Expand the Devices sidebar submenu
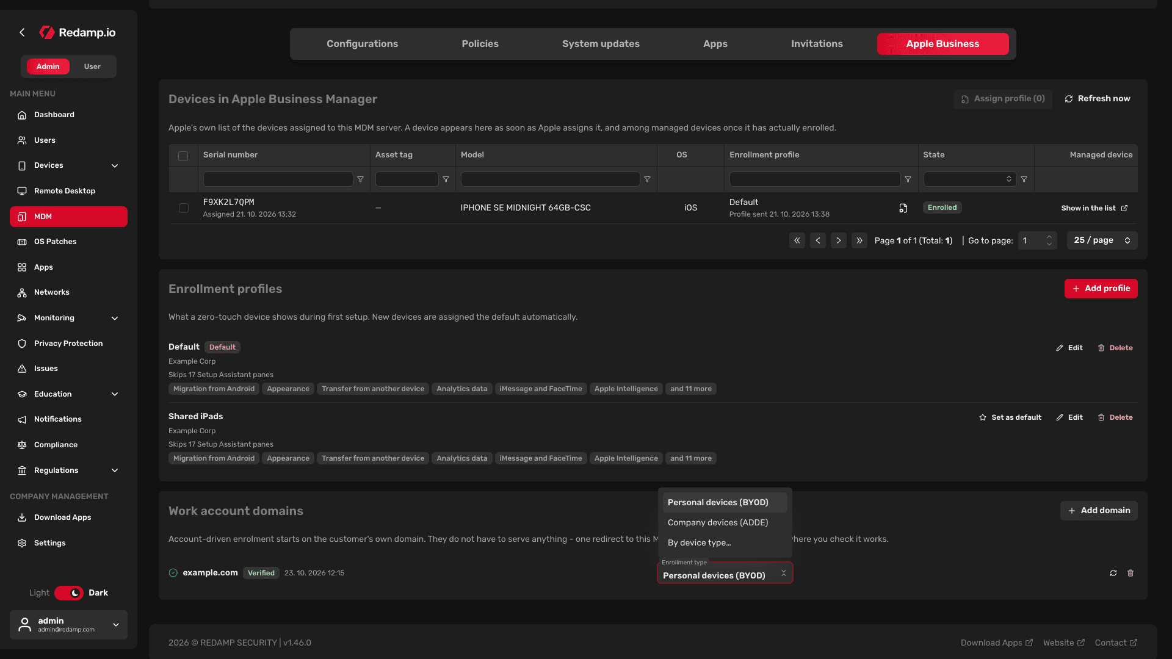Viewport: 1172px width, 659px height. 115,166
